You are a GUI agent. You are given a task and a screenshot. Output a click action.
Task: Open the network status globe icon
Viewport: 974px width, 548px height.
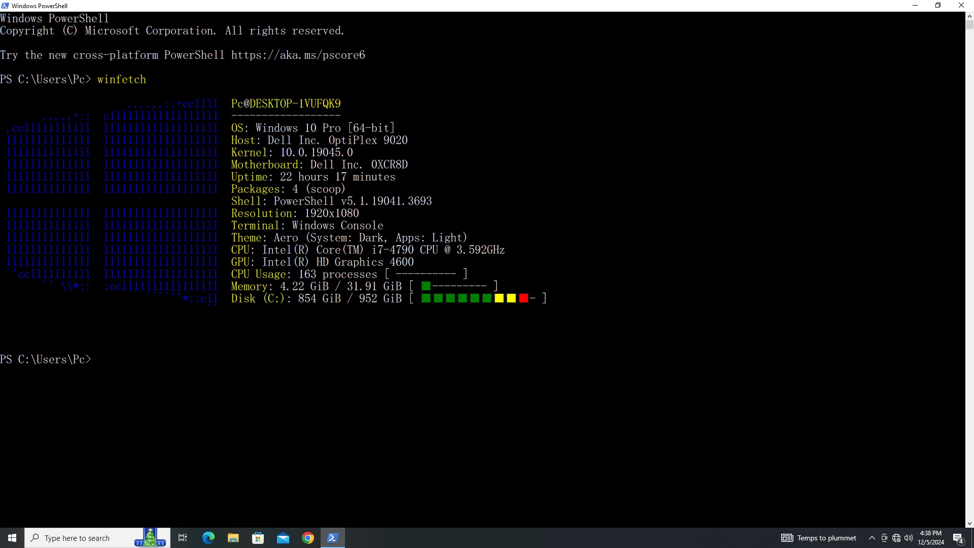click(896, 538)
